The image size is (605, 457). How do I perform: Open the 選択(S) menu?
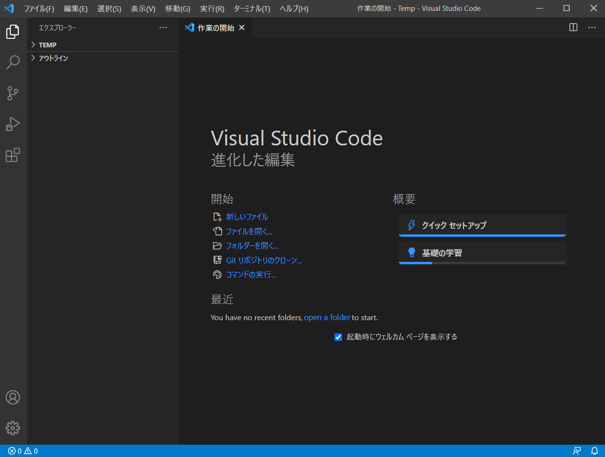click(109, 9)
